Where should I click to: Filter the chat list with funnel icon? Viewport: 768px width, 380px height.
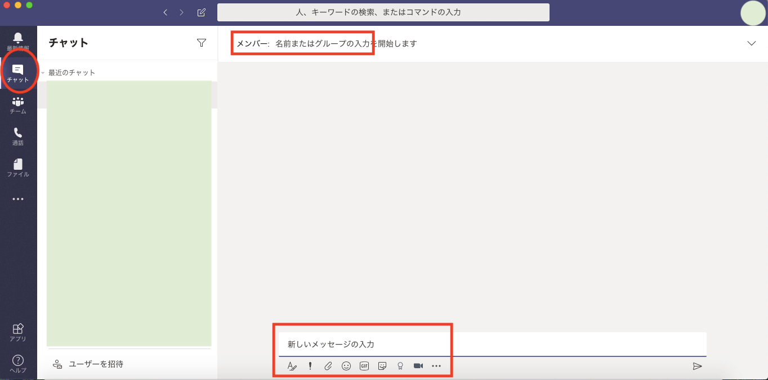(202, 43)
